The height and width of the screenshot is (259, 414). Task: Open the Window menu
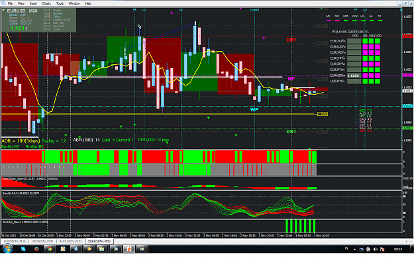point(74,3)
